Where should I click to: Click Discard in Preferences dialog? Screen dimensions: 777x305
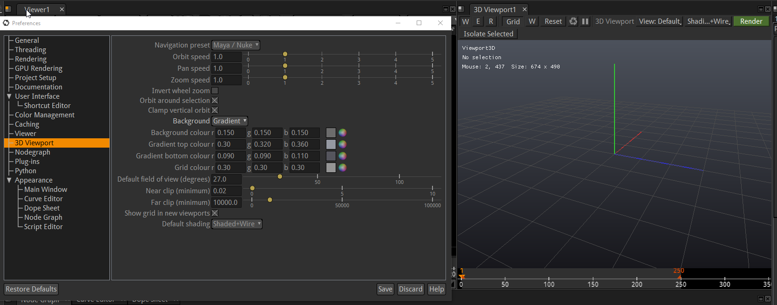pos(411,289)
